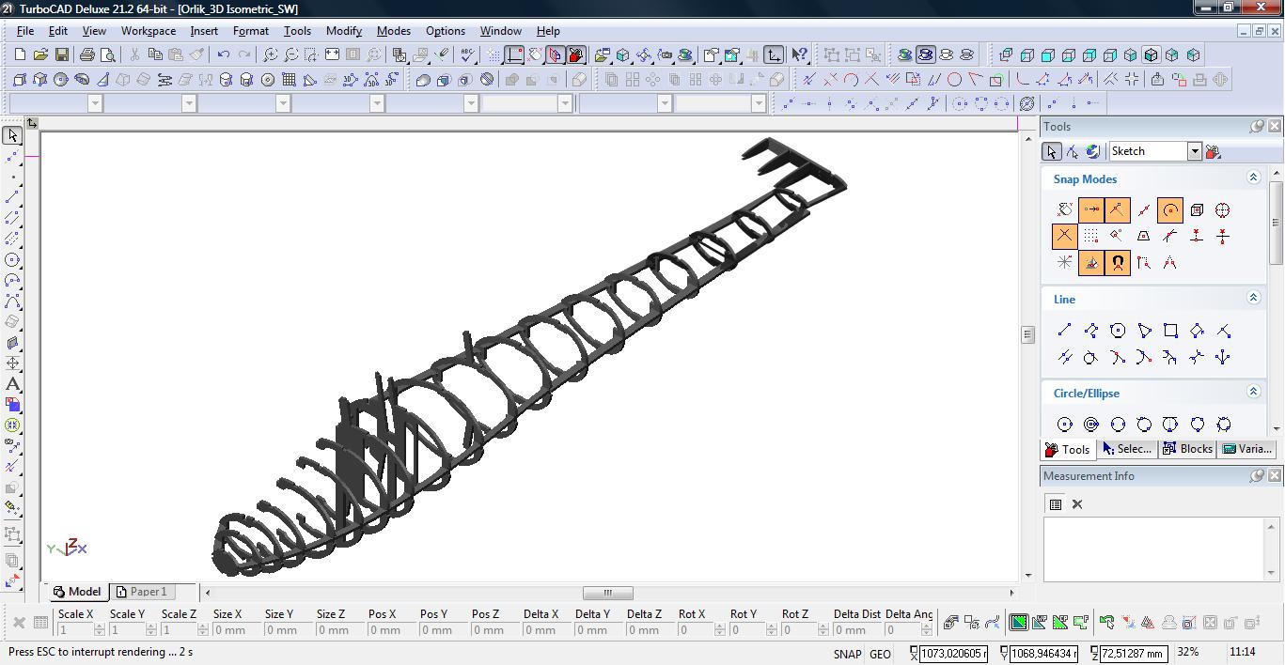
Task: Click the spell check ABC icon
Action: tap(467, 55)
